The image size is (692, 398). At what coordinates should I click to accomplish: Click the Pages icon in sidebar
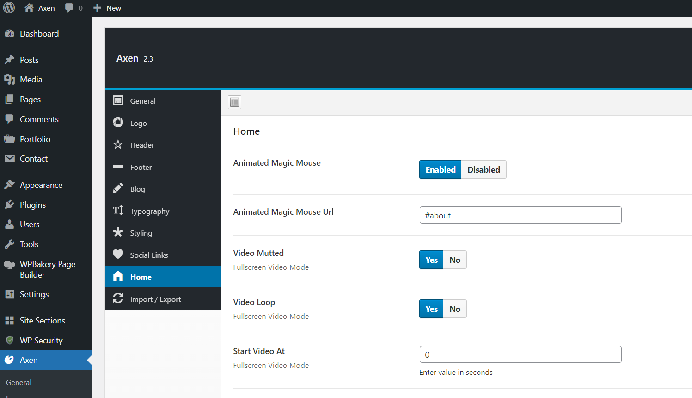pyautogui.click(x=9, y=99)
